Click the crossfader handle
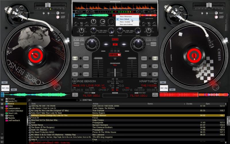The image size is (230, 144). 115,72
